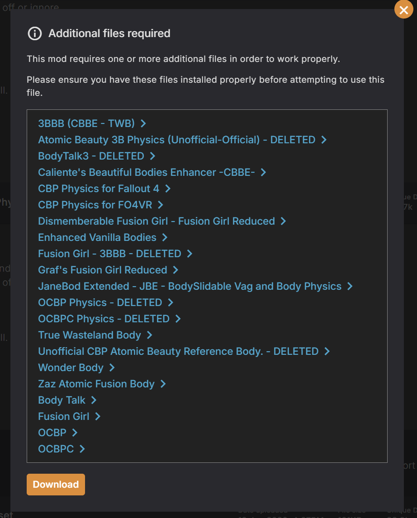The width and height of the screenshot is (417, 518).
Task: Click the chevron next to BodyTalk3 - DELETED
Action: (x=152, y=156)
